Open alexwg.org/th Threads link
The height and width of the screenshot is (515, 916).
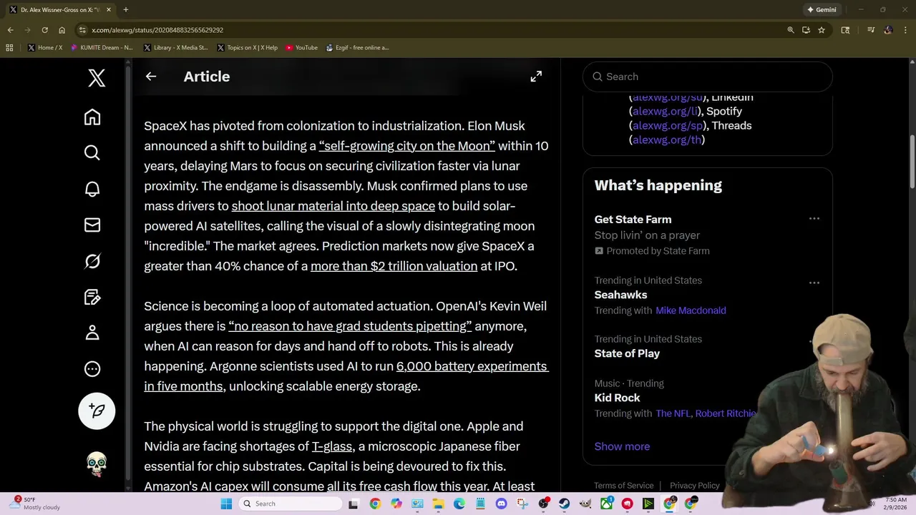[x=667, y=140]
